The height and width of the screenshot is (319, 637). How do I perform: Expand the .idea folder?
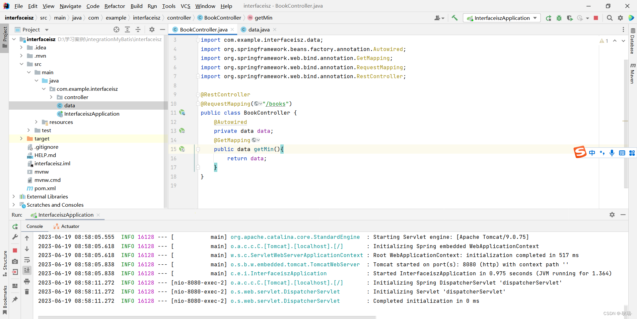21,47
